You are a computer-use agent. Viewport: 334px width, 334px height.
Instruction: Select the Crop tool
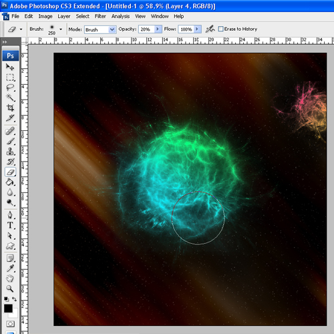pyautogui.click(x=10, y=108)
